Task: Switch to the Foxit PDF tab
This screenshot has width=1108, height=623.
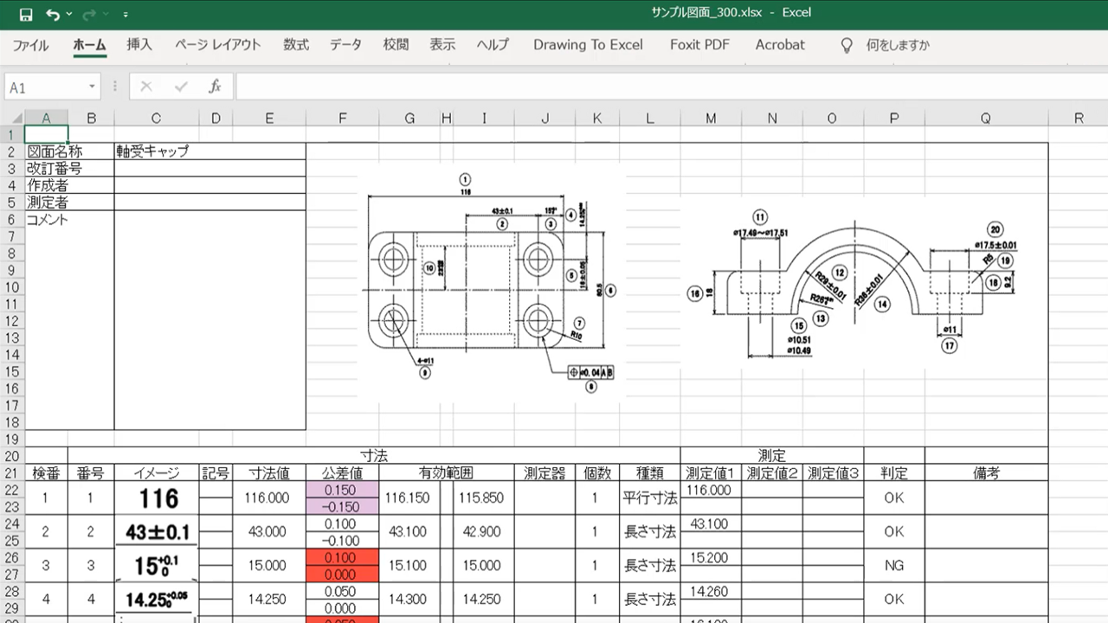Action: pos(699,45)
